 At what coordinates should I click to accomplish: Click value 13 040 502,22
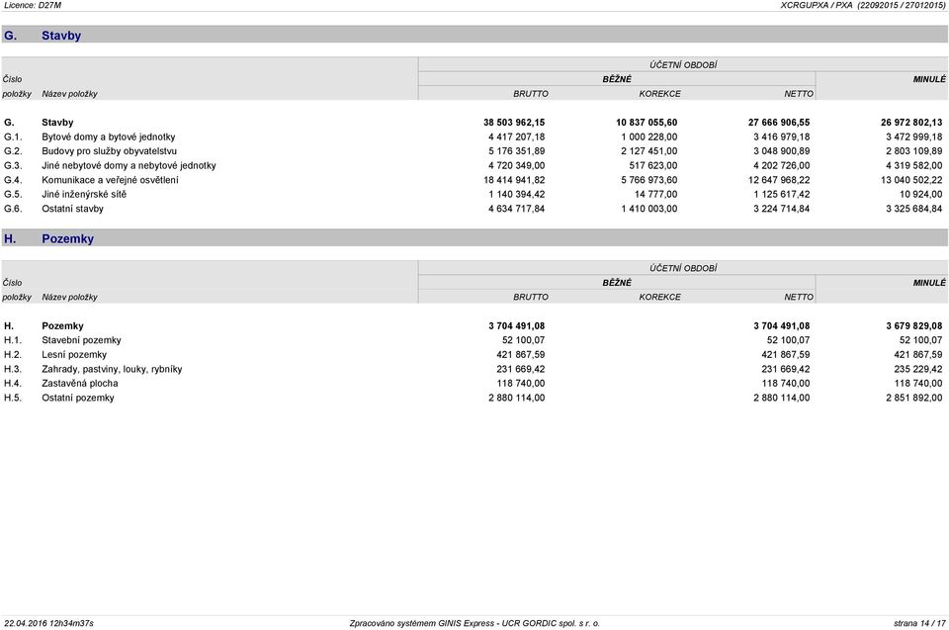tap(911, 180)
